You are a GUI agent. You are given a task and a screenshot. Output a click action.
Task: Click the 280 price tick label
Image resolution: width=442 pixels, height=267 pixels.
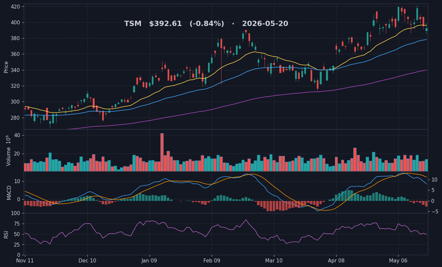(x=15, y=118)
